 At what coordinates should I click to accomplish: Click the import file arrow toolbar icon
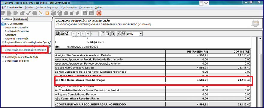[x=9, y=13]
